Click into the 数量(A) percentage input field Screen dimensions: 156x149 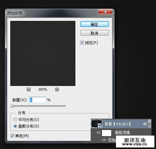pyautogui.click(x=37, y=100)
